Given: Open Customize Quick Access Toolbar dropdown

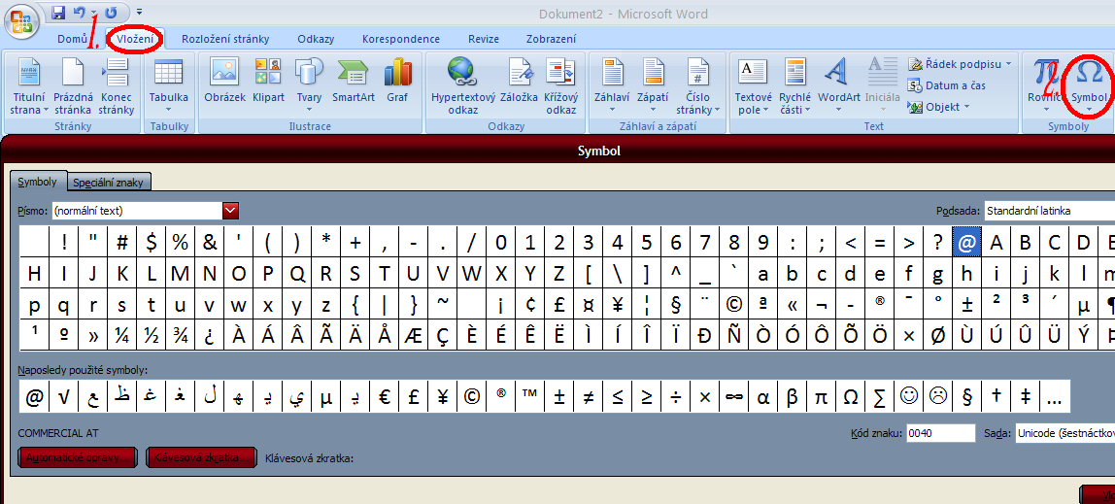Looking at the screenshot, I should tap(140, 12).
